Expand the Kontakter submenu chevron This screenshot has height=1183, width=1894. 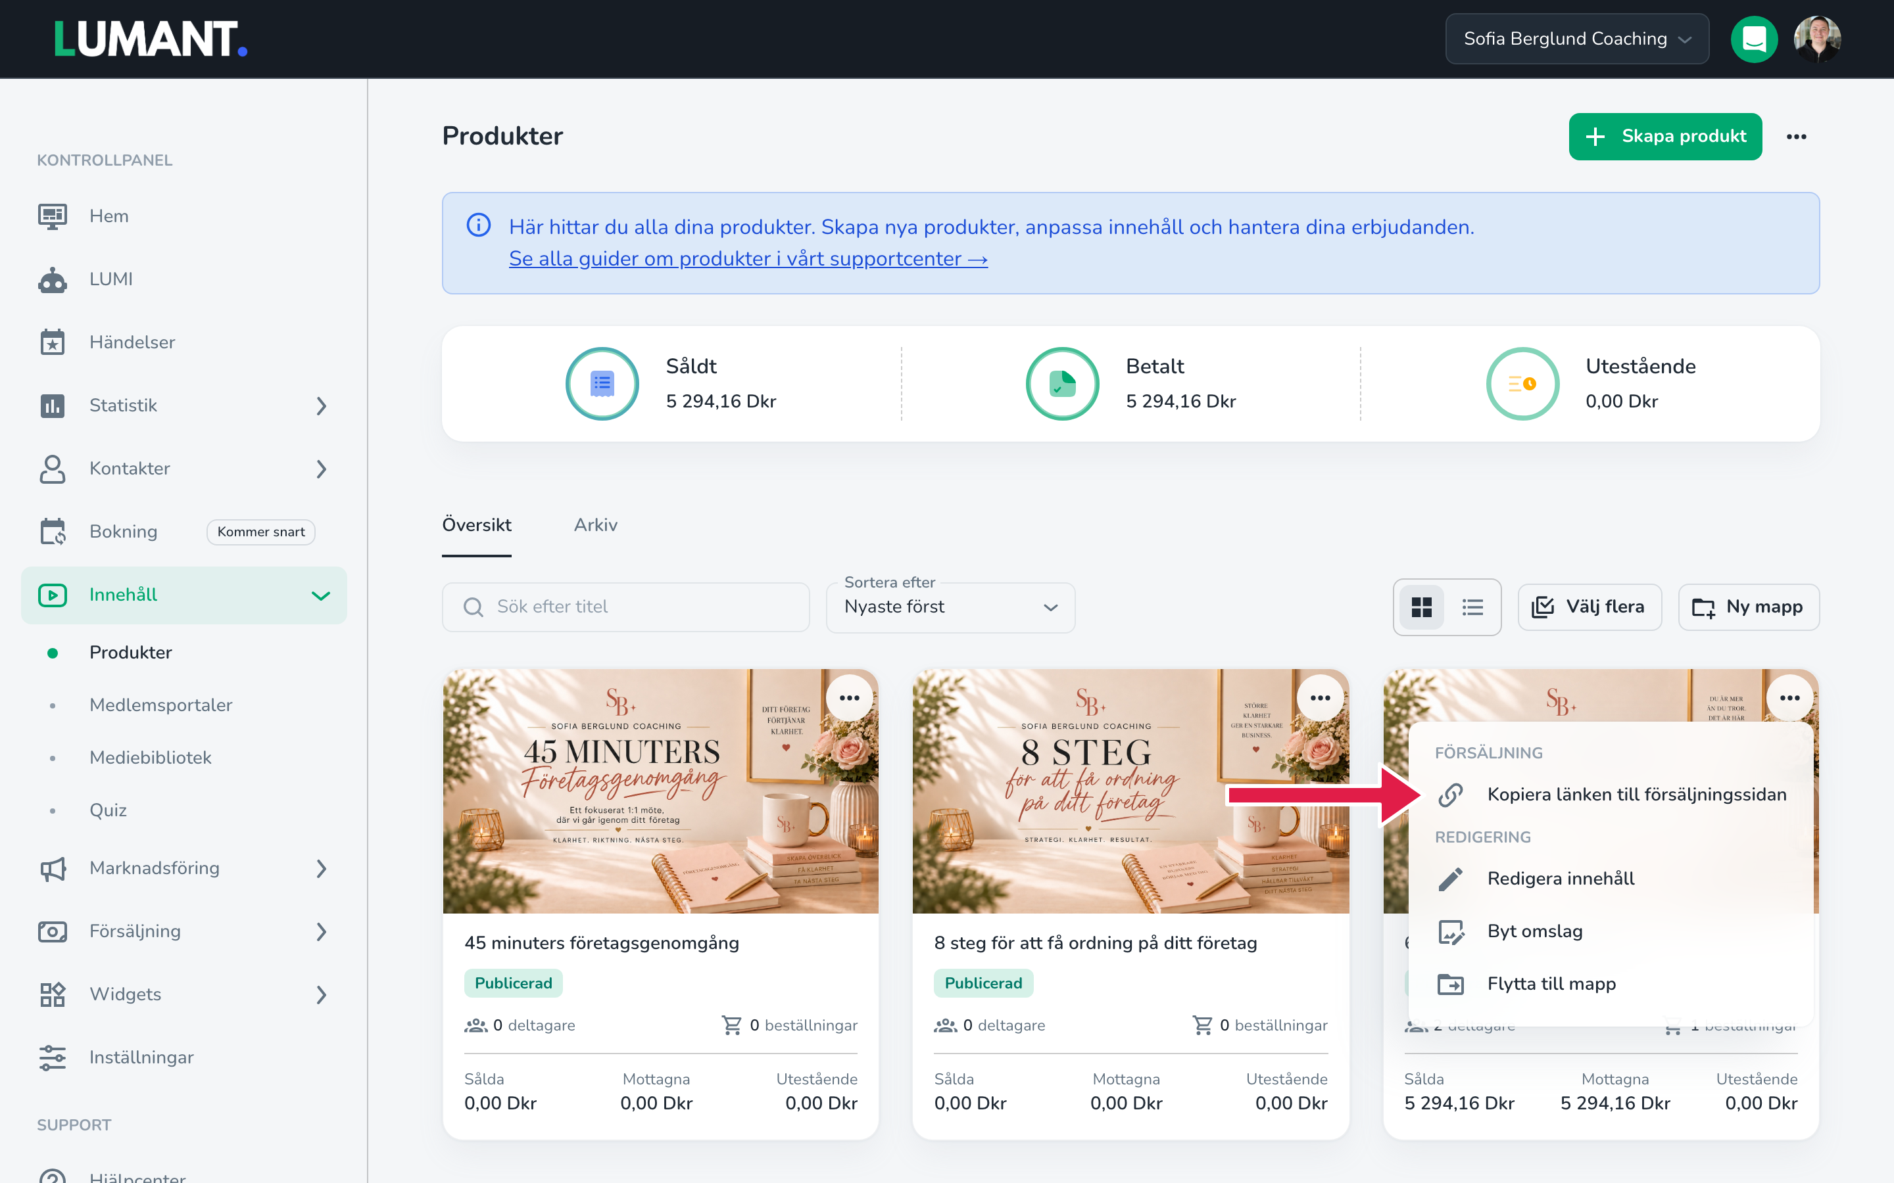[x=321, y=469]
